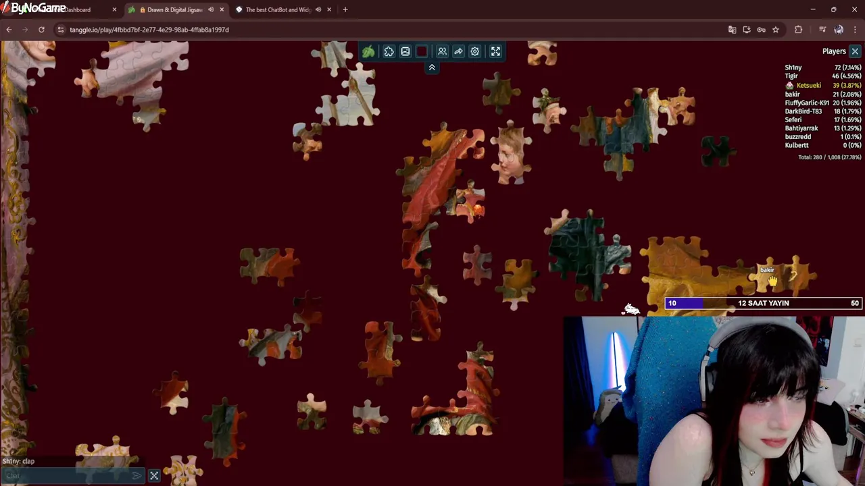The height and width of the screenshot is (486, 865).
Task: Click the tanggle.io address bar
Action: (392, 30)
